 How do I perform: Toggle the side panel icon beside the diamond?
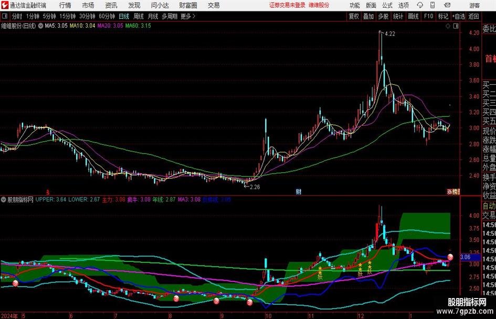pos(456,26)
